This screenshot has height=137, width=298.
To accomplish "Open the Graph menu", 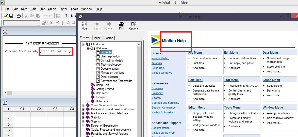I will [x=52, y=9].
